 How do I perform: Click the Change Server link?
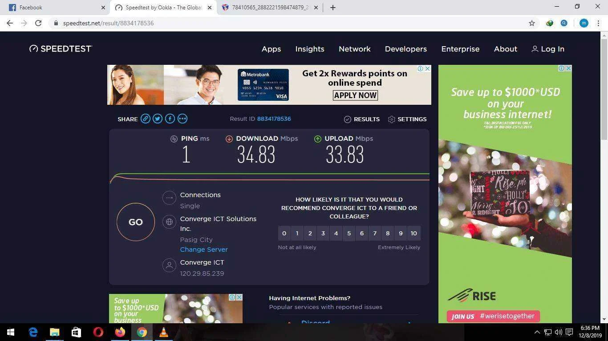pos(204,250)
